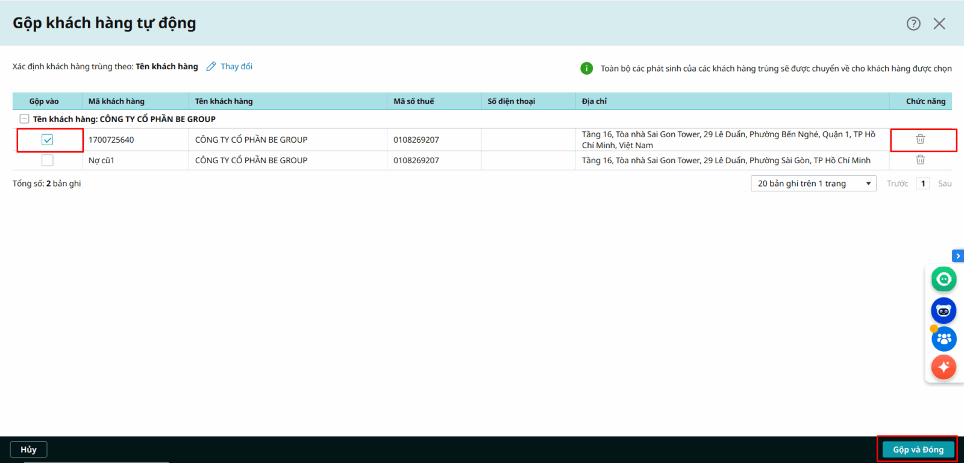Open the 20 bản ghi trên 1 trang dropdown

[x=813, y=184]
